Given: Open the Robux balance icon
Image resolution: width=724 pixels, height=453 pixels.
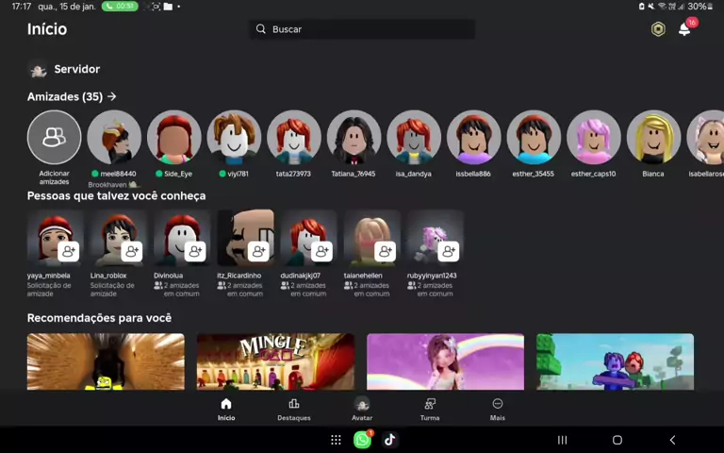Looking at the screenshot, I should coord(658,29).
